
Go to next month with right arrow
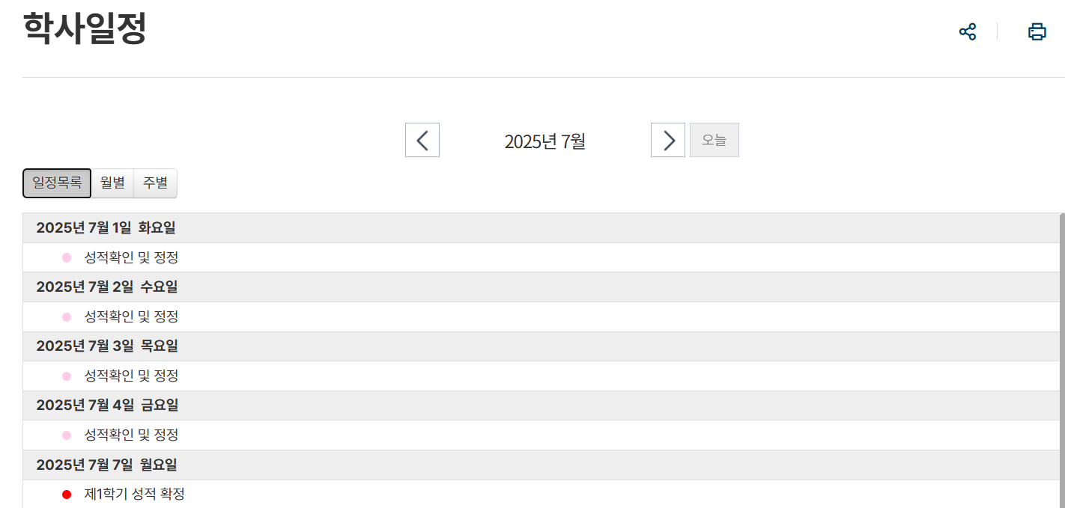point(668,140)
